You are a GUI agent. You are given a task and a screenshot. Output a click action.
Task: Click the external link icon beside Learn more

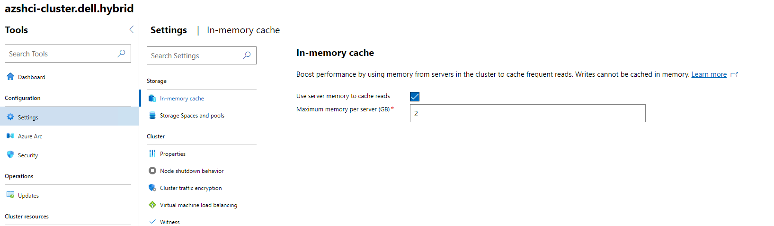(x=734, y=75)
